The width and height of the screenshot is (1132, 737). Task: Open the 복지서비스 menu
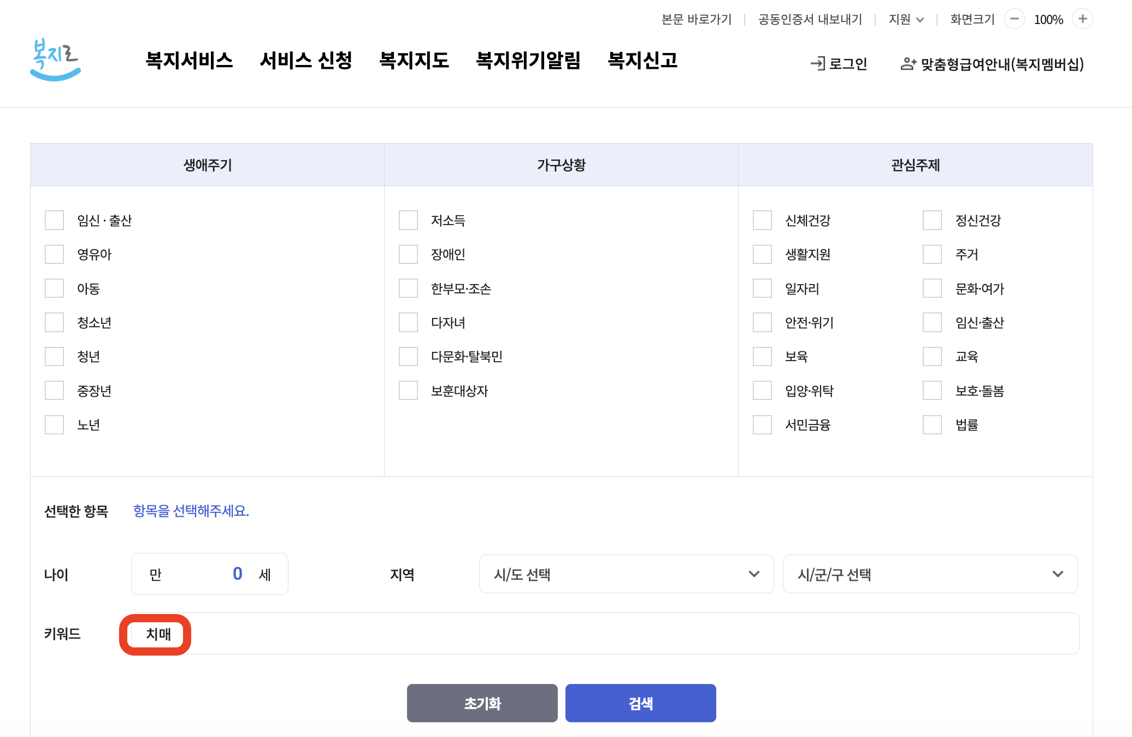[x=190, y=61]
